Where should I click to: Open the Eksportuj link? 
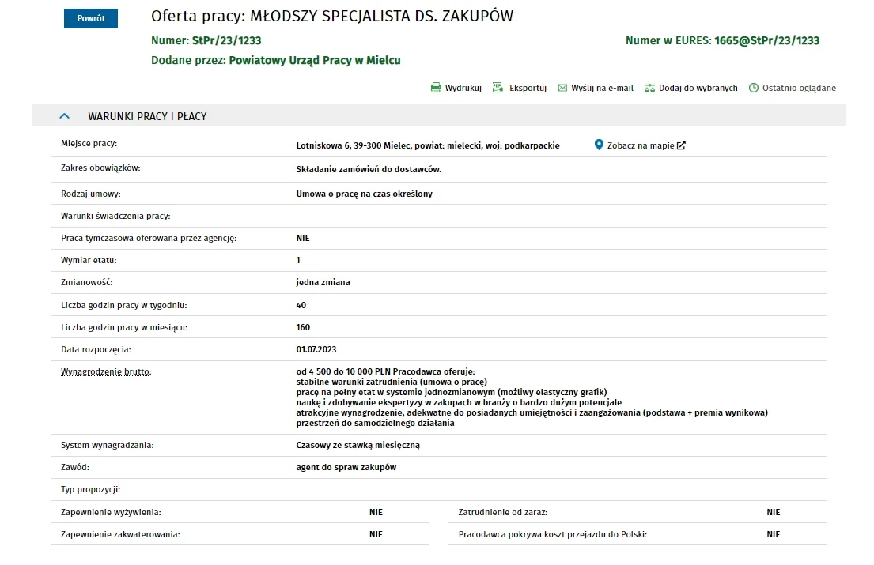coord(528,88)
